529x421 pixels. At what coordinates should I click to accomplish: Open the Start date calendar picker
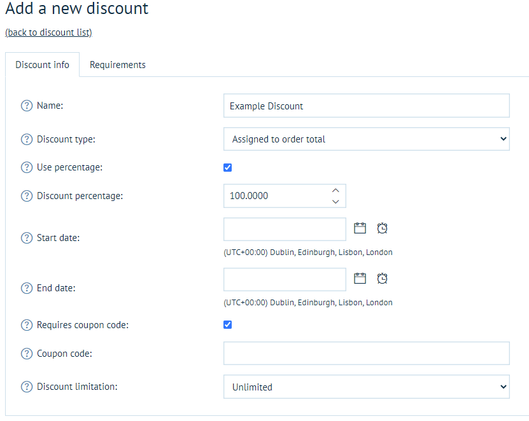360,228
